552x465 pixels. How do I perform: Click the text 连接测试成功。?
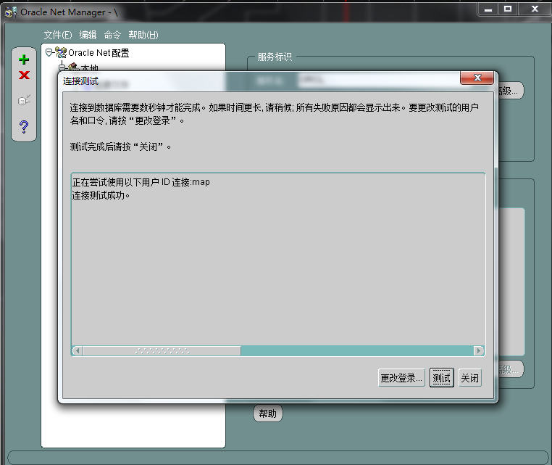[x=101, y=195]
